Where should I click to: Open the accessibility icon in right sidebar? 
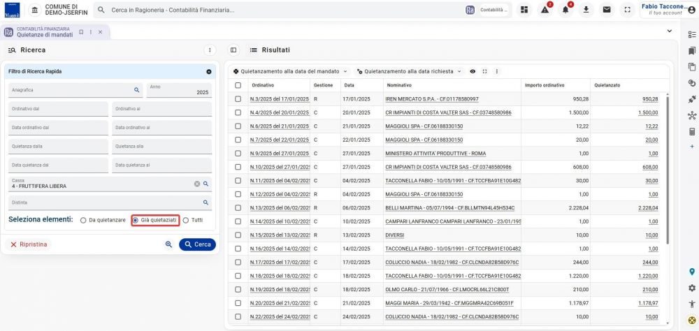coord(692,304)
